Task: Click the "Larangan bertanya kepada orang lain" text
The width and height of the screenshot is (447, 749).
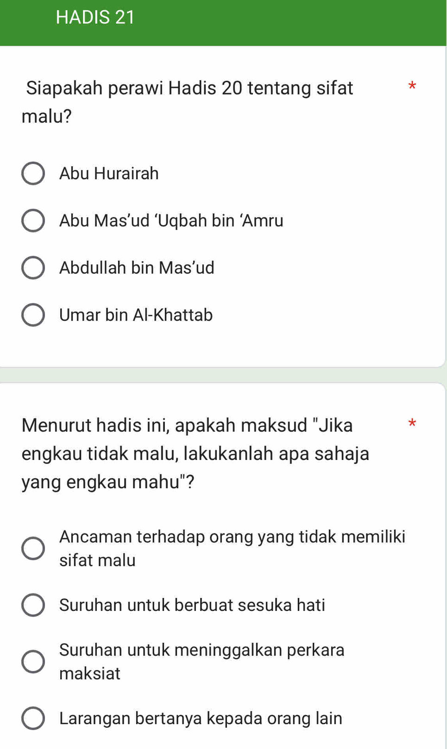Action: click(x=201, y=718)
